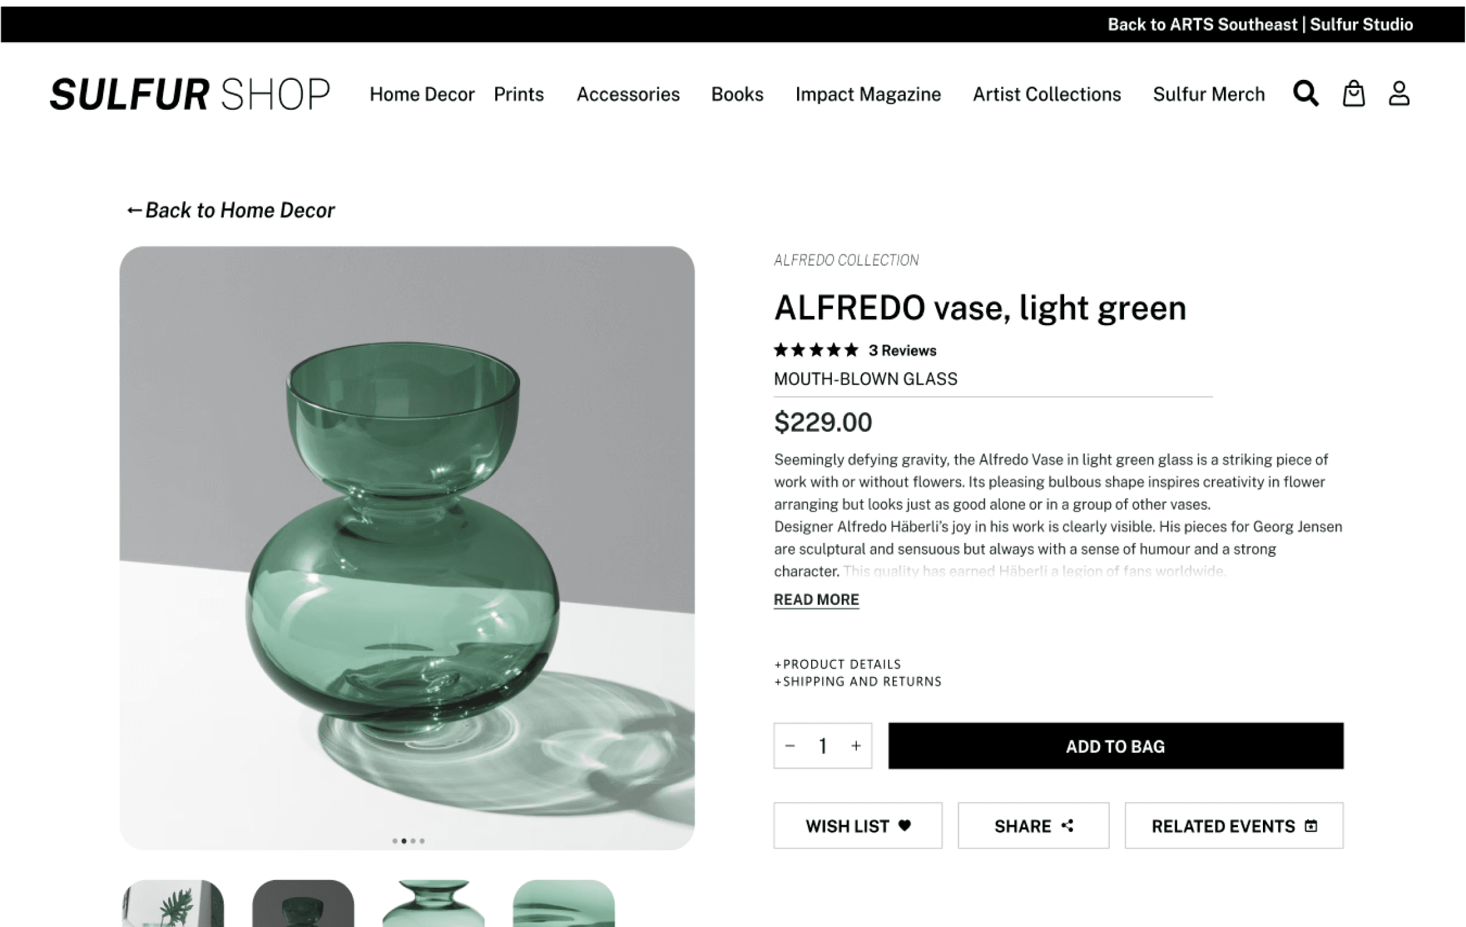Open the shopping bag icon

click(1353, 94)
